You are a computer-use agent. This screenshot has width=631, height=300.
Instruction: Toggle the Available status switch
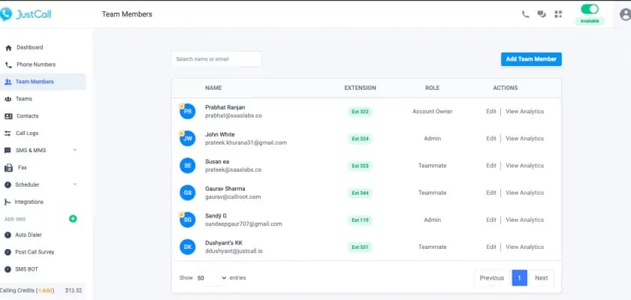[590, 9]
